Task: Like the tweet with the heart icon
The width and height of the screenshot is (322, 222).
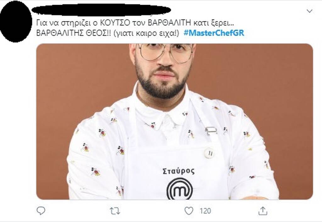Action: click(x=189, y=211)
